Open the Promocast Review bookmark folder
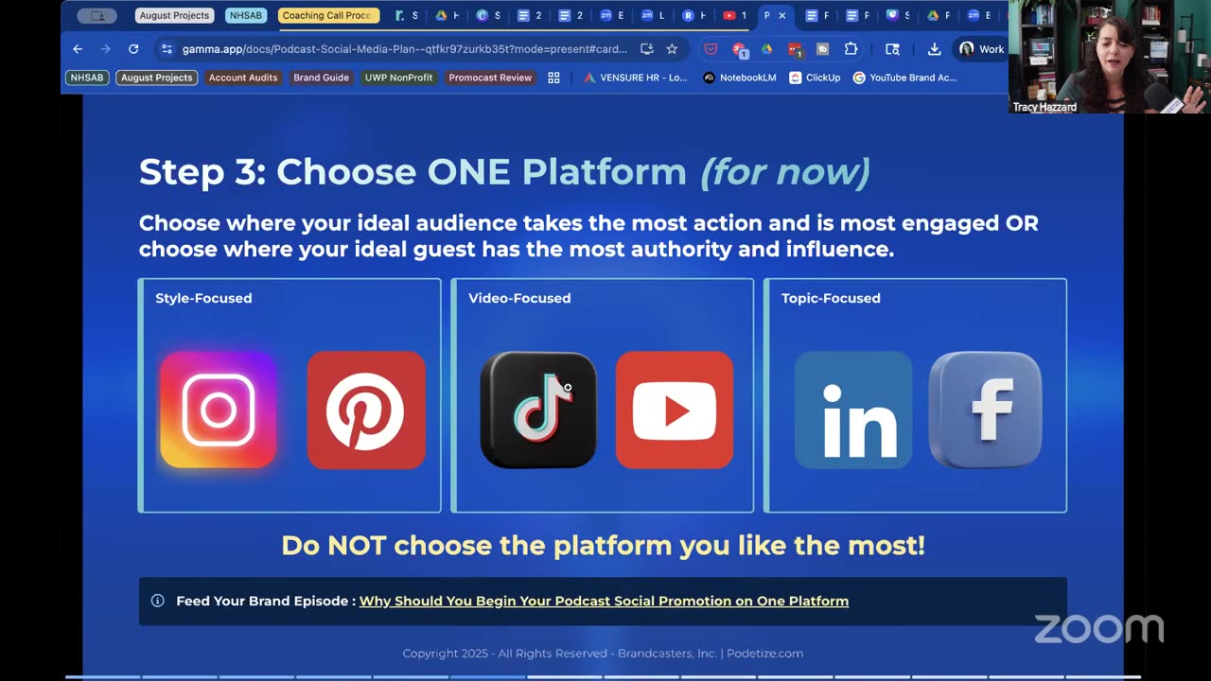The image size is (1211, 681). coord(490,78)
